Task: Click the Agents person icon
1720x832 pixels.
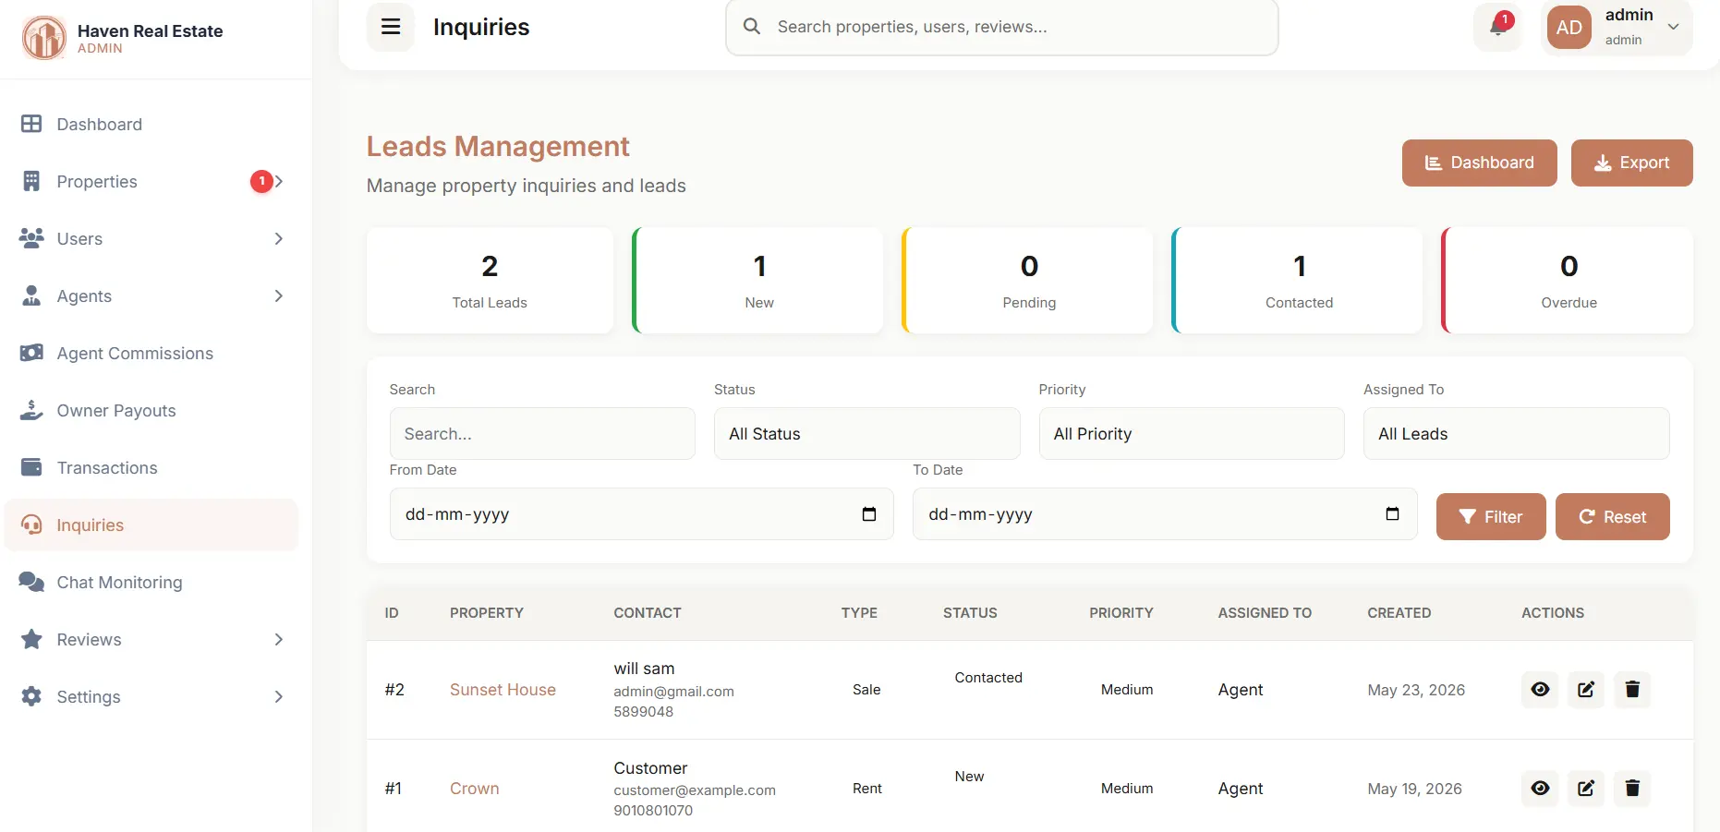Action: click(31, 295)
